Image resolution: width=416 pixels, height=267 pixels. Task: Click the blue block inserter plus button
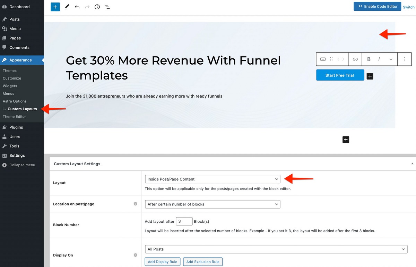pos(55,7)
